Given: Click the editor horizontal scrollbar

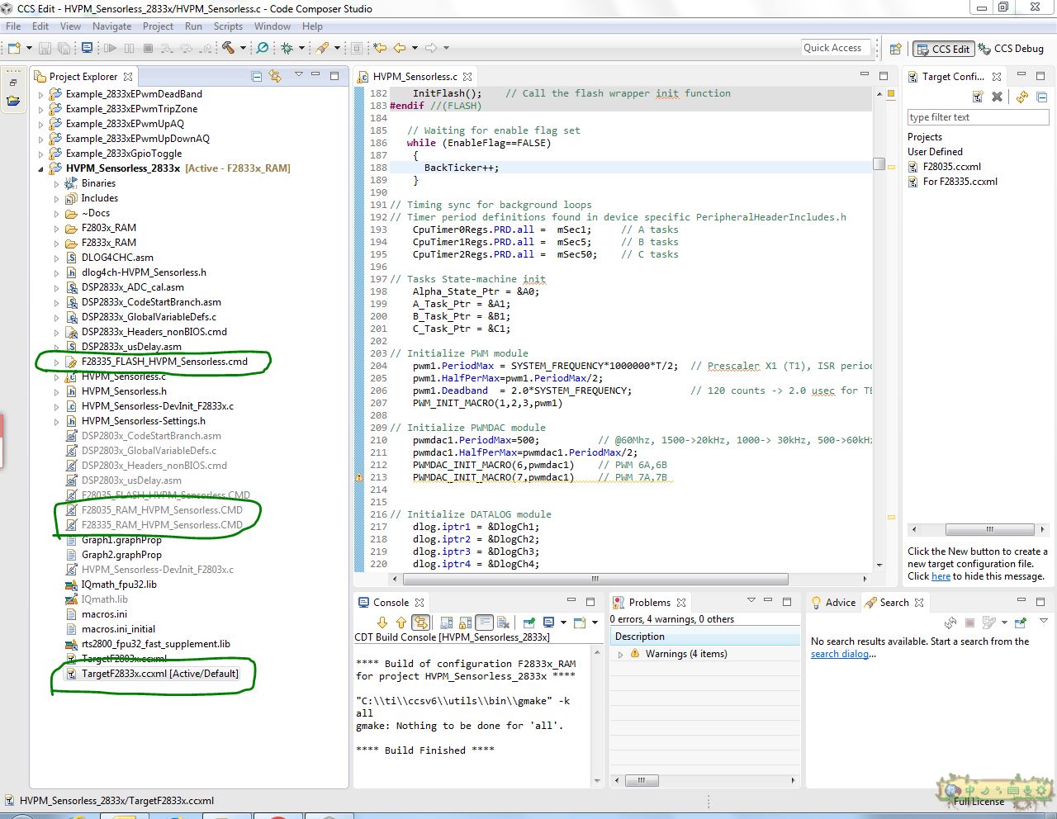Looking at the screenshot, I should 595,579.
